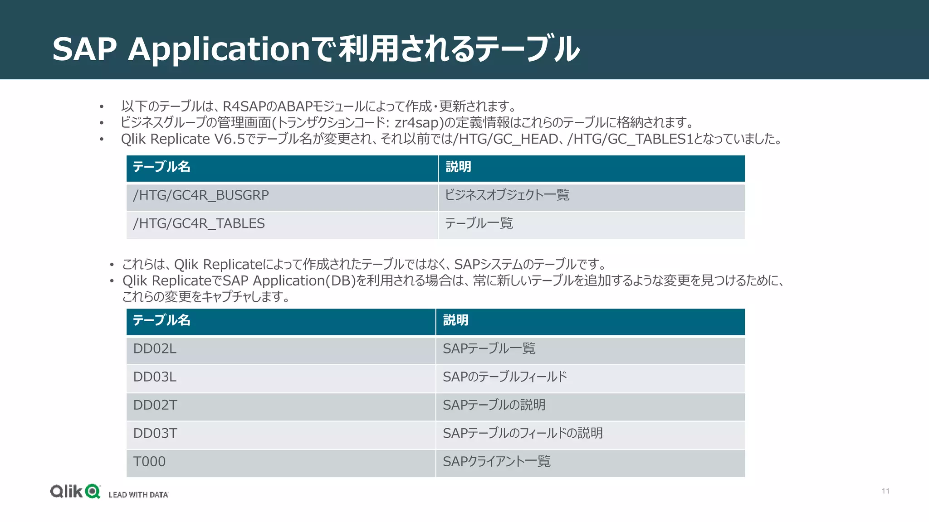Click the 'ビジネスオブジェクト一覧' description cell
Image resolution: width=929 pixels, height=522 pixels.
[592, 197]
